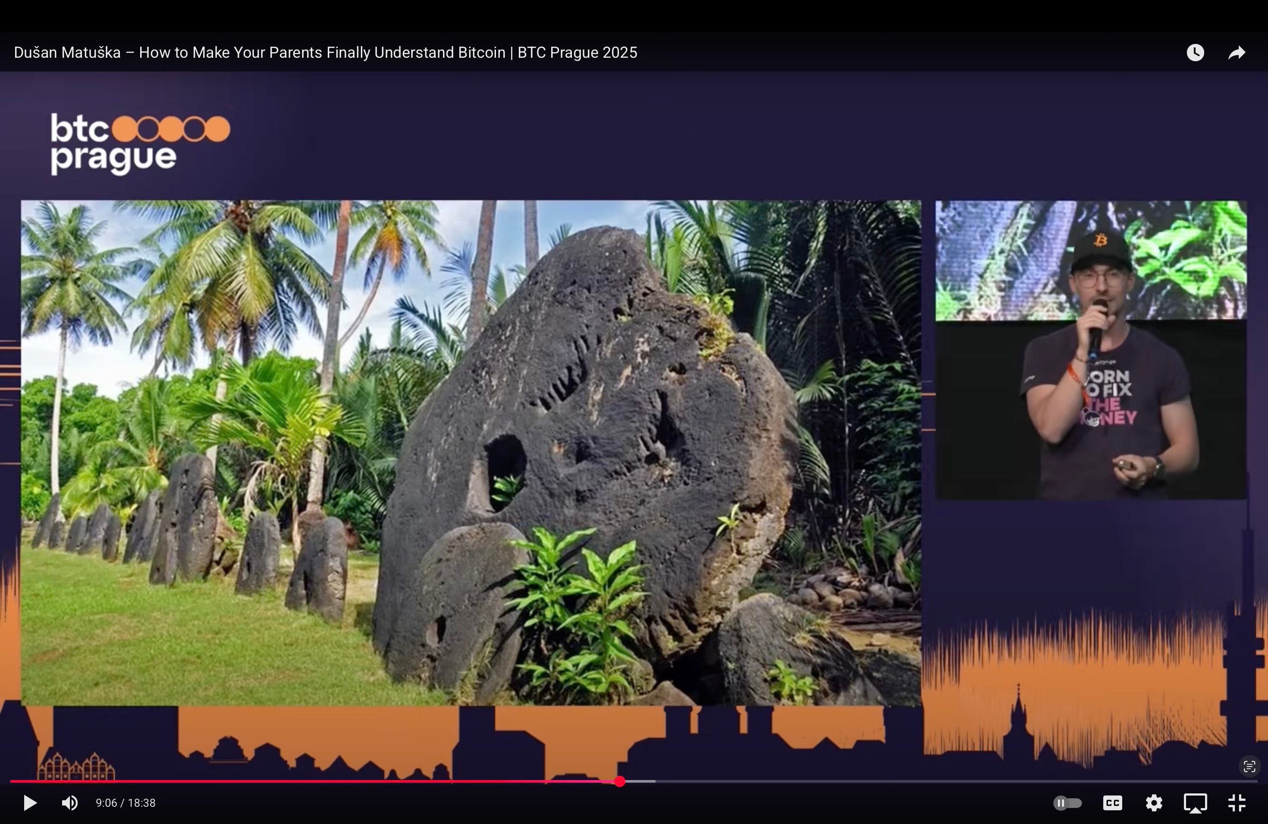Click the red scrubber dot on the progress bar
This screenshot has height=824, width=1268.
click(x=619, y=781)
